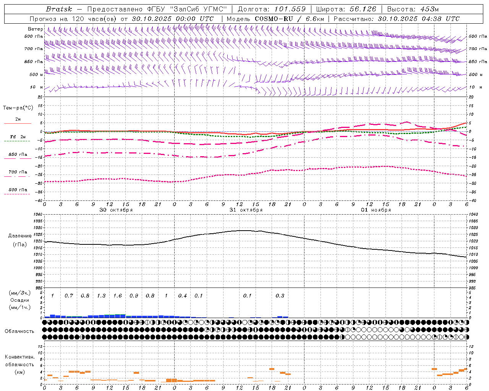489x391 pixels.
Task: Click the 'Давление' pressure panel label
Action: click(x=20, y=236)
